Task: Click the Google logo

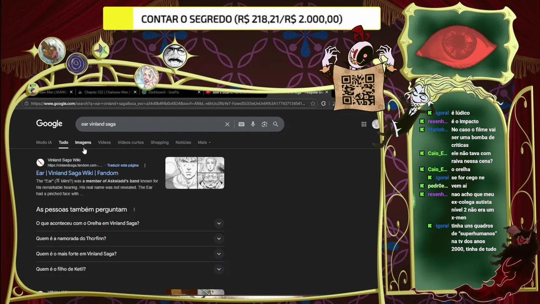Action: coord(49,124)
